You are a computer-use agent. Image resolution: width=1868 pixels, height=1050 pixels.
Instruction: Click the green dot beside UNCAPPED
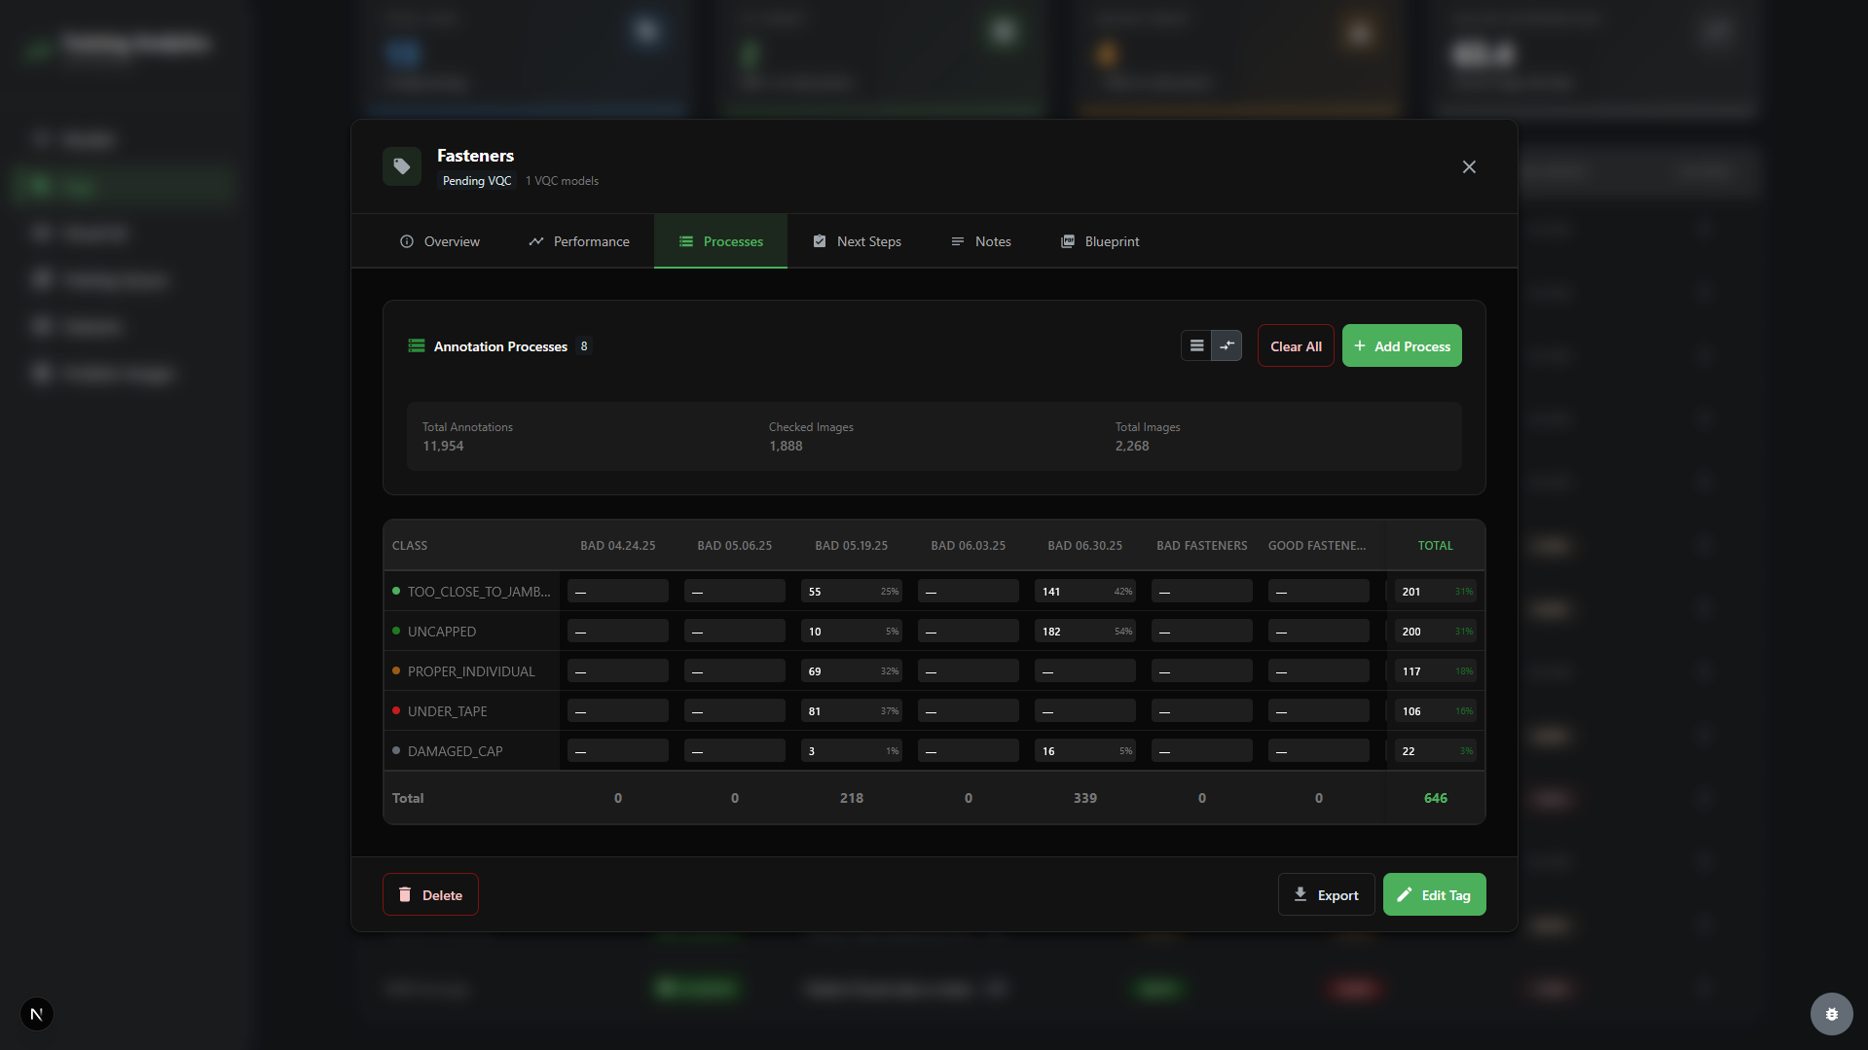[x=396, y=631]
